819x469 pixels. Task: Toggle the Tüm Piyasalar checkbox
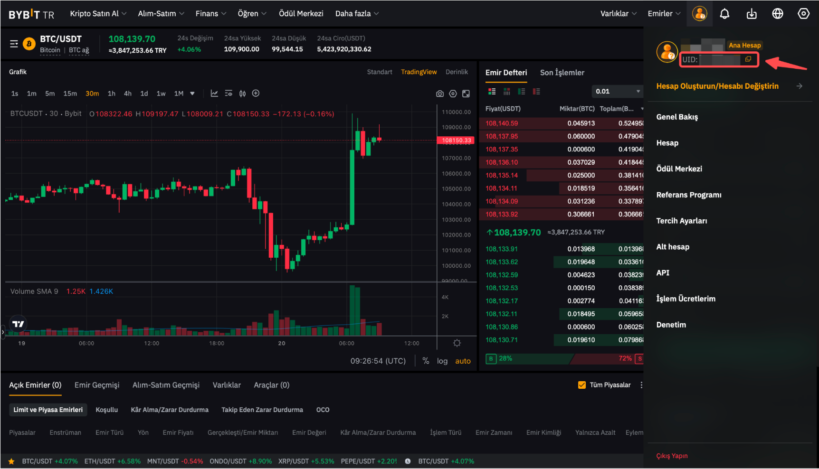[581, 385]
